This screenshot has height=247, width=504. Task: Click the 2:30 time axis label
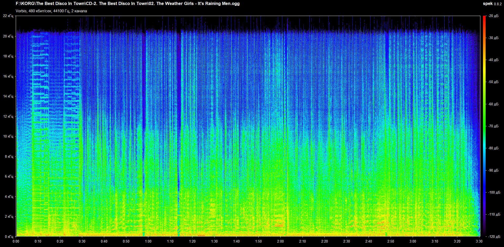(x=347, y=241)
